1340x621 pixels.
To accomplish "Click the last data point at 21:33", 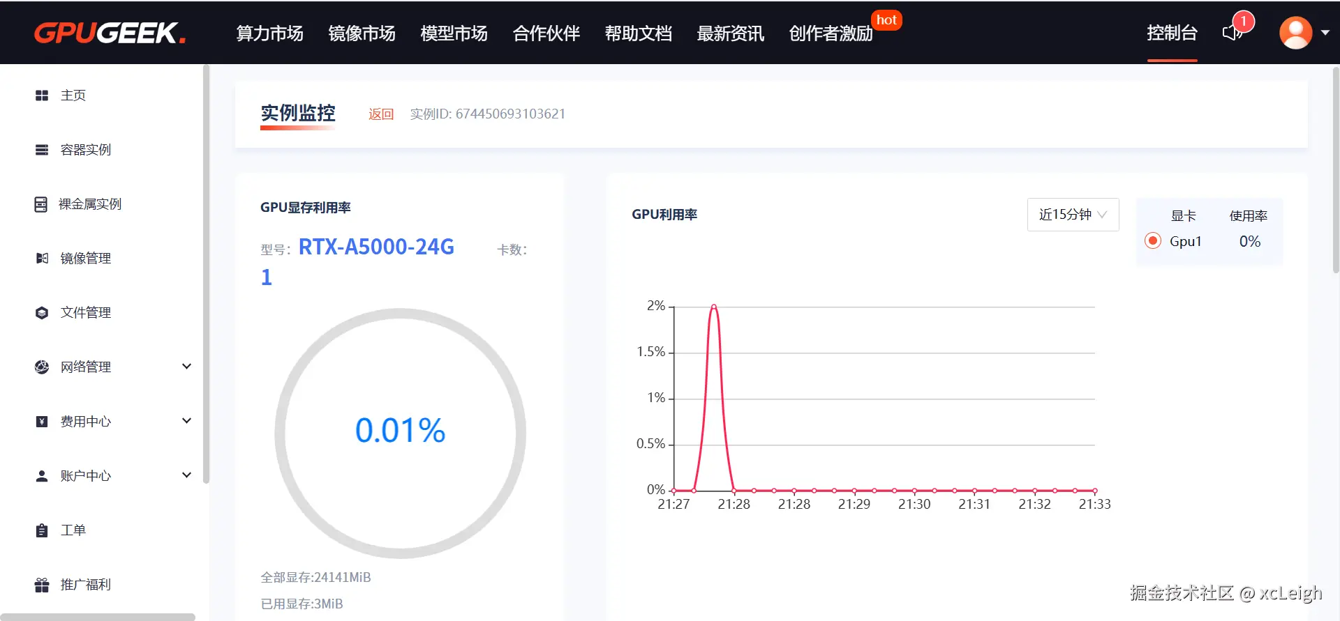I will pos(1095,491).
